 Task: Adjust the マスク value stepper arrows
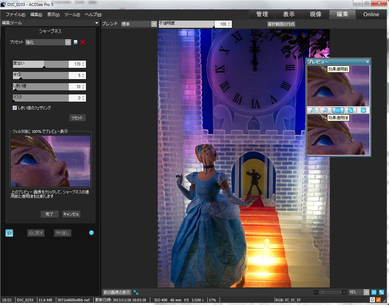tap(83, 98)
